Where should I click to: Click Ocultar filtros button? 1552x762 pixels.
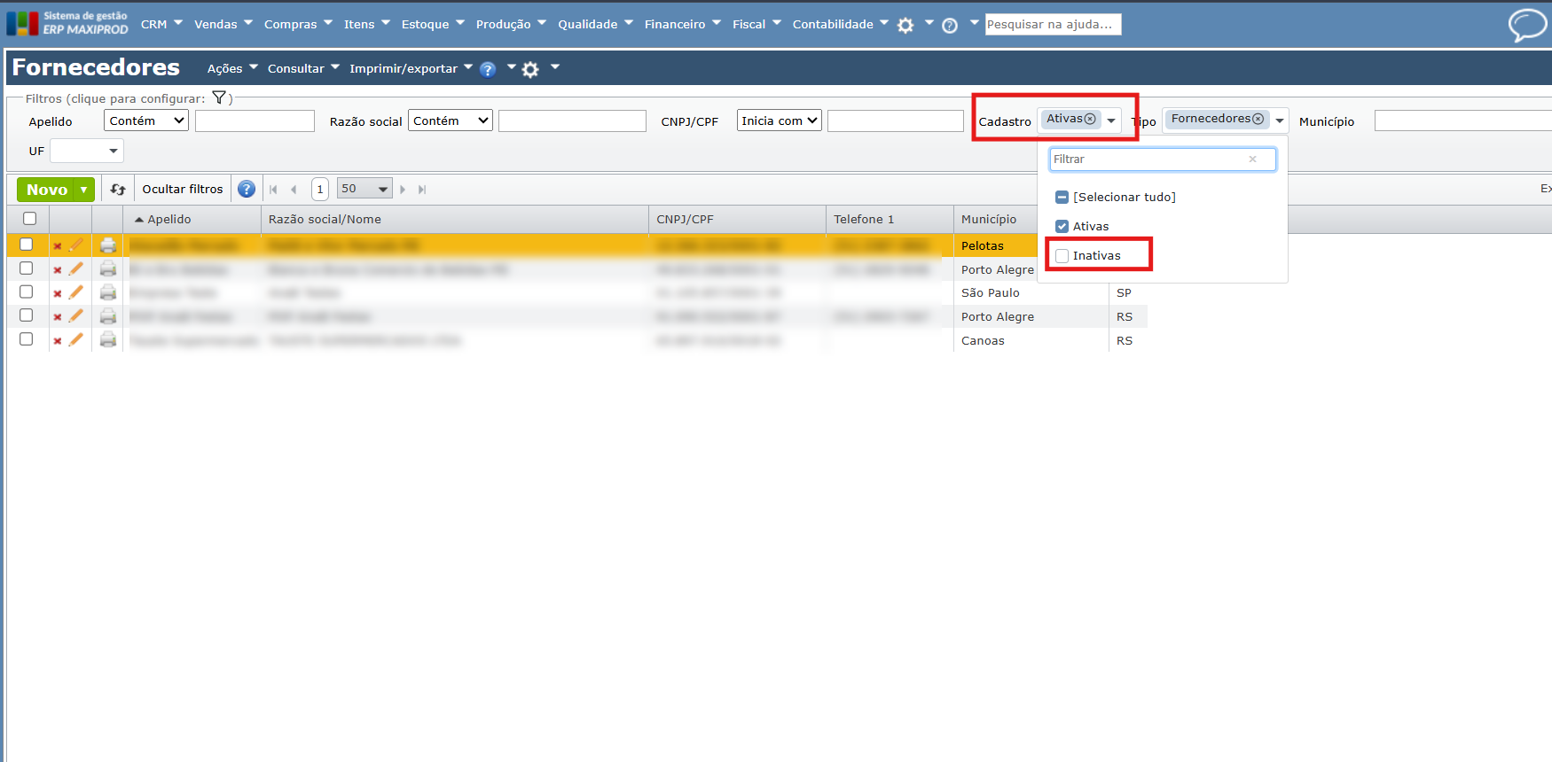183,189
